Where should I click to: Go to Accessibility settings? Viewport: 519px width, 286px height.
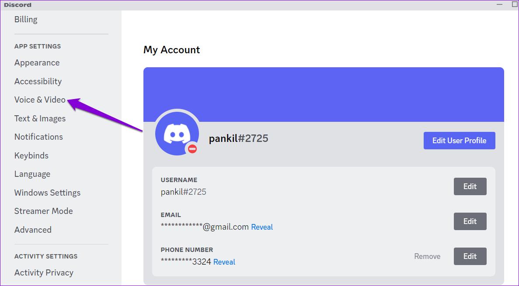coord(38,81)
